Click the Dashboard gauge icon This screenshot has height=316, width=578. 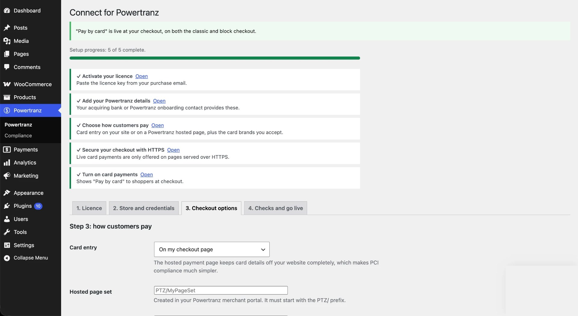point(7,11)
